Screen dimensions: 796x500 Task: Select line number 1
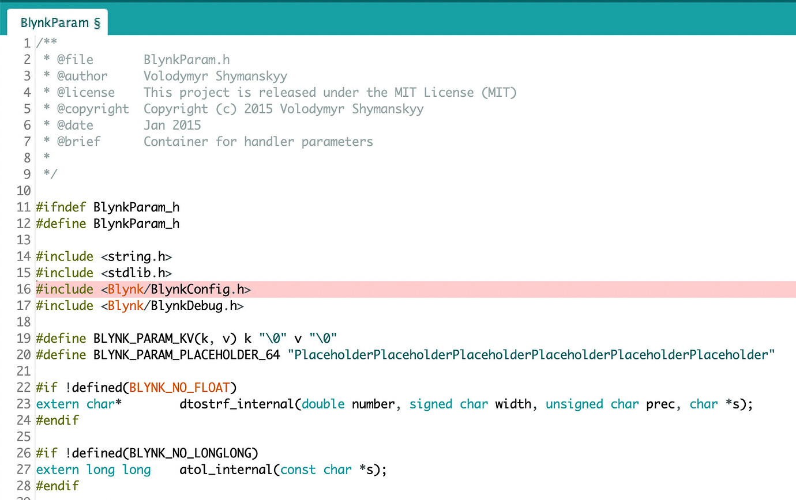pyautogui.click(x=27, y=43)
